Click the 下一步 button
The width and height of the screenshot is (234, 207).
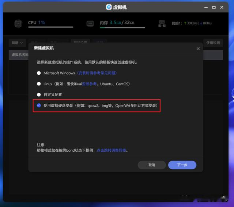pyautogui.click(x=182, y=165)
